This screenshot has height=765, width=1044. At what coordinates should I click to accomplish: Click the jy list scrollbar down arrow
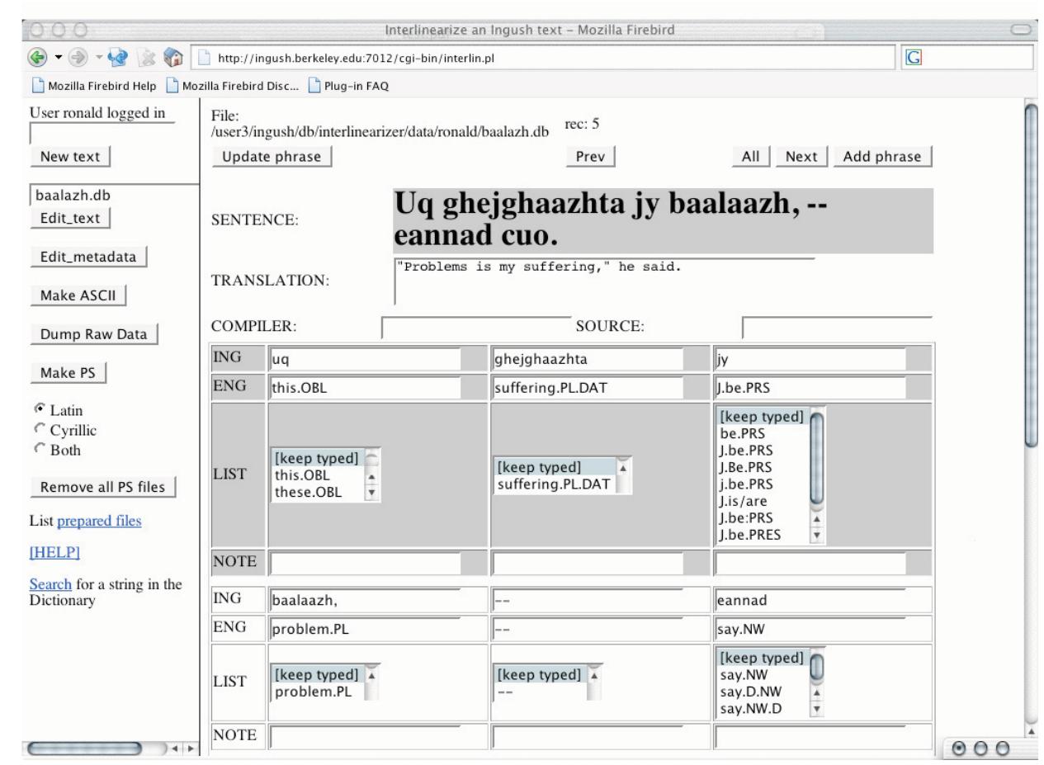point(818,535)
